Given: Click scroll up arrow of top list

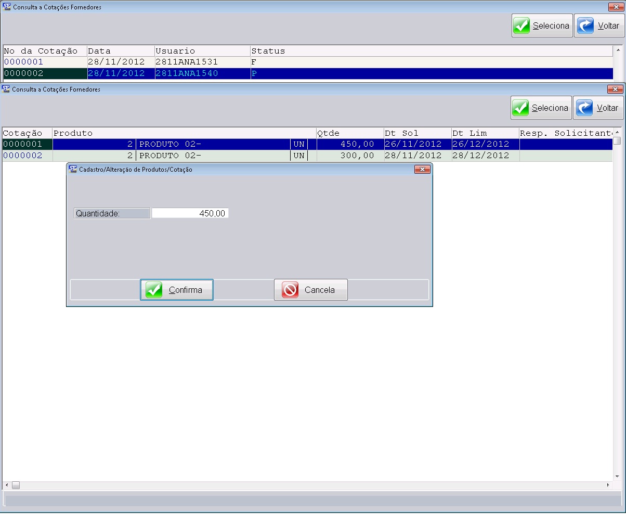Looking at the screenshot, I should 618,50.
